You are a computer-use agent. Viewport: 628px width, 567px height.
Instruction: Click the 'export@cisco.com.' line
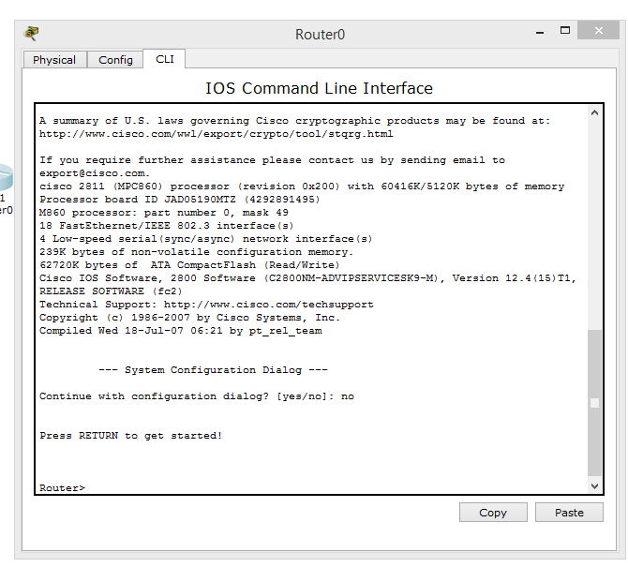tap(95, 173)
